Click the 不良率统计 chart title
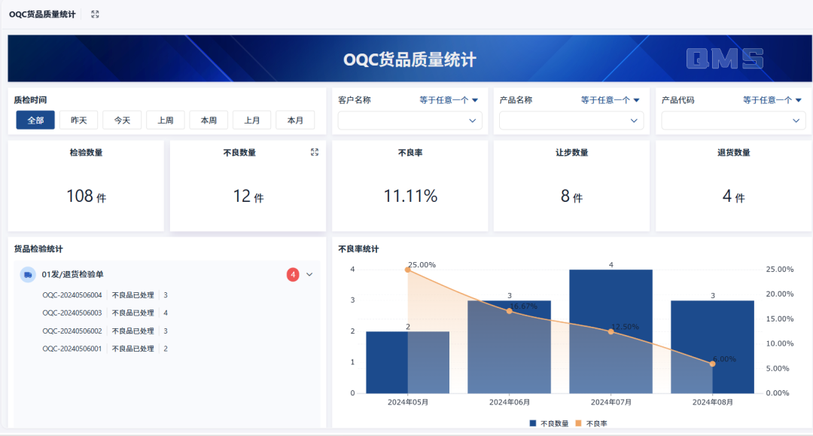Viewport: 813px width, 436px height. (358, 248)
